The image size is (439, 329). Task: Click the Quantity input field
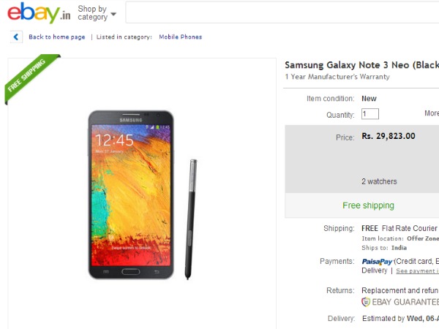pos(369,114)
